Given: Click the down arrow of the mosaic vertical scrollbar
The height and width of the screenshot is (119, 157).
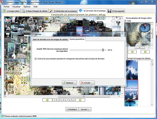Looking at the screenshot, I should [x=122, y=94].
